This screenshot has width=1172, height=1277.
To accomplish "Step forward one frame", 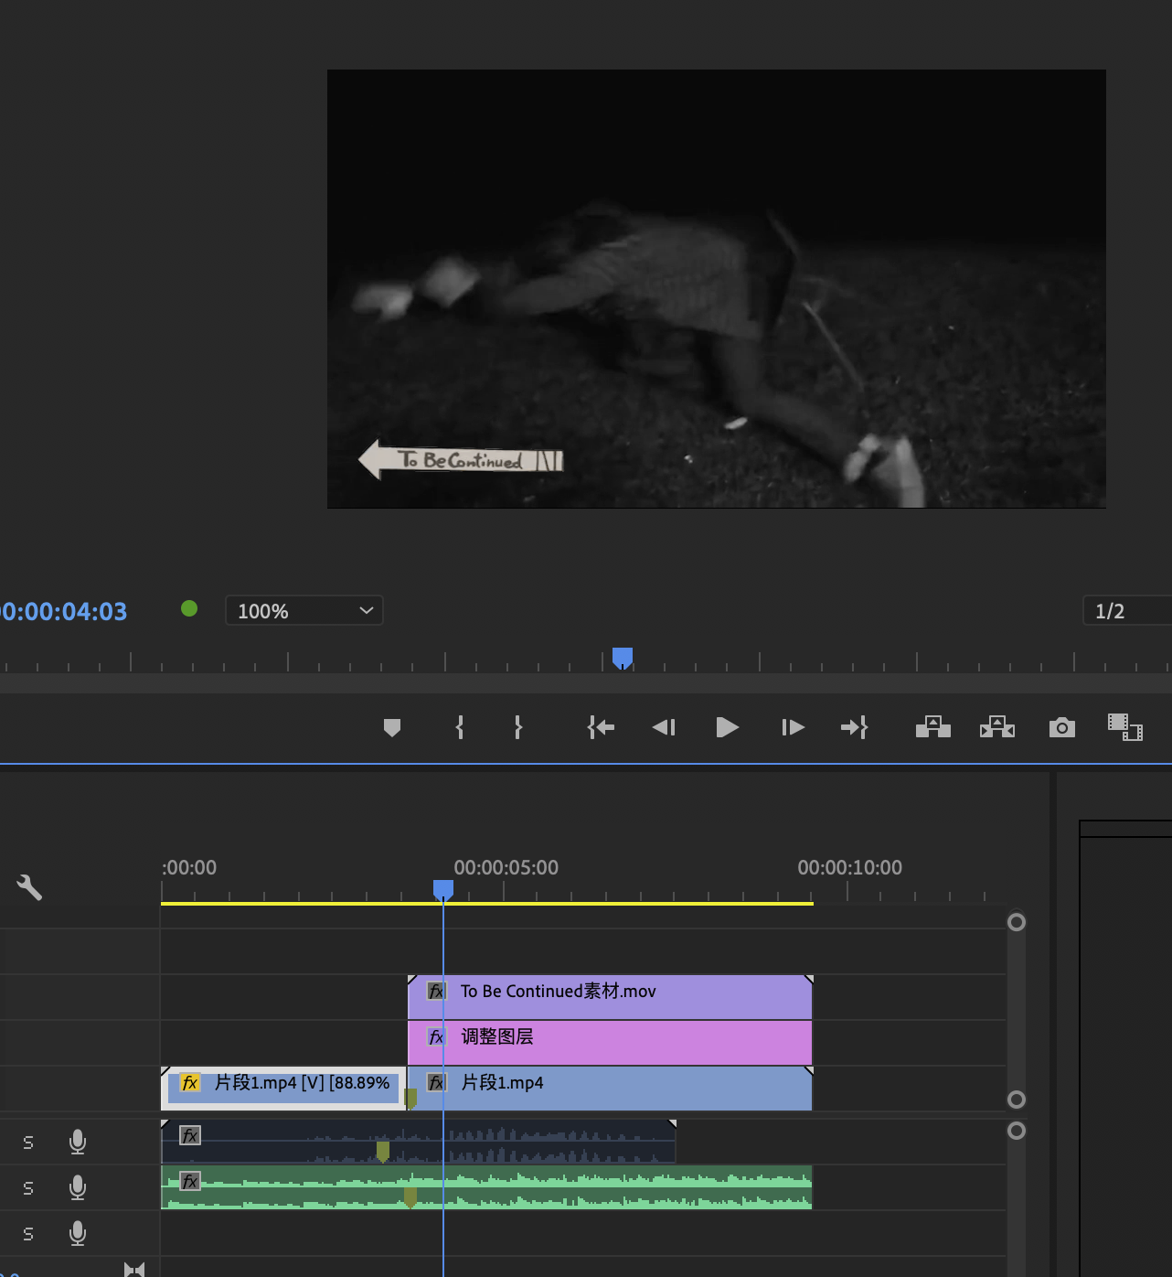I will pos(793,727).
